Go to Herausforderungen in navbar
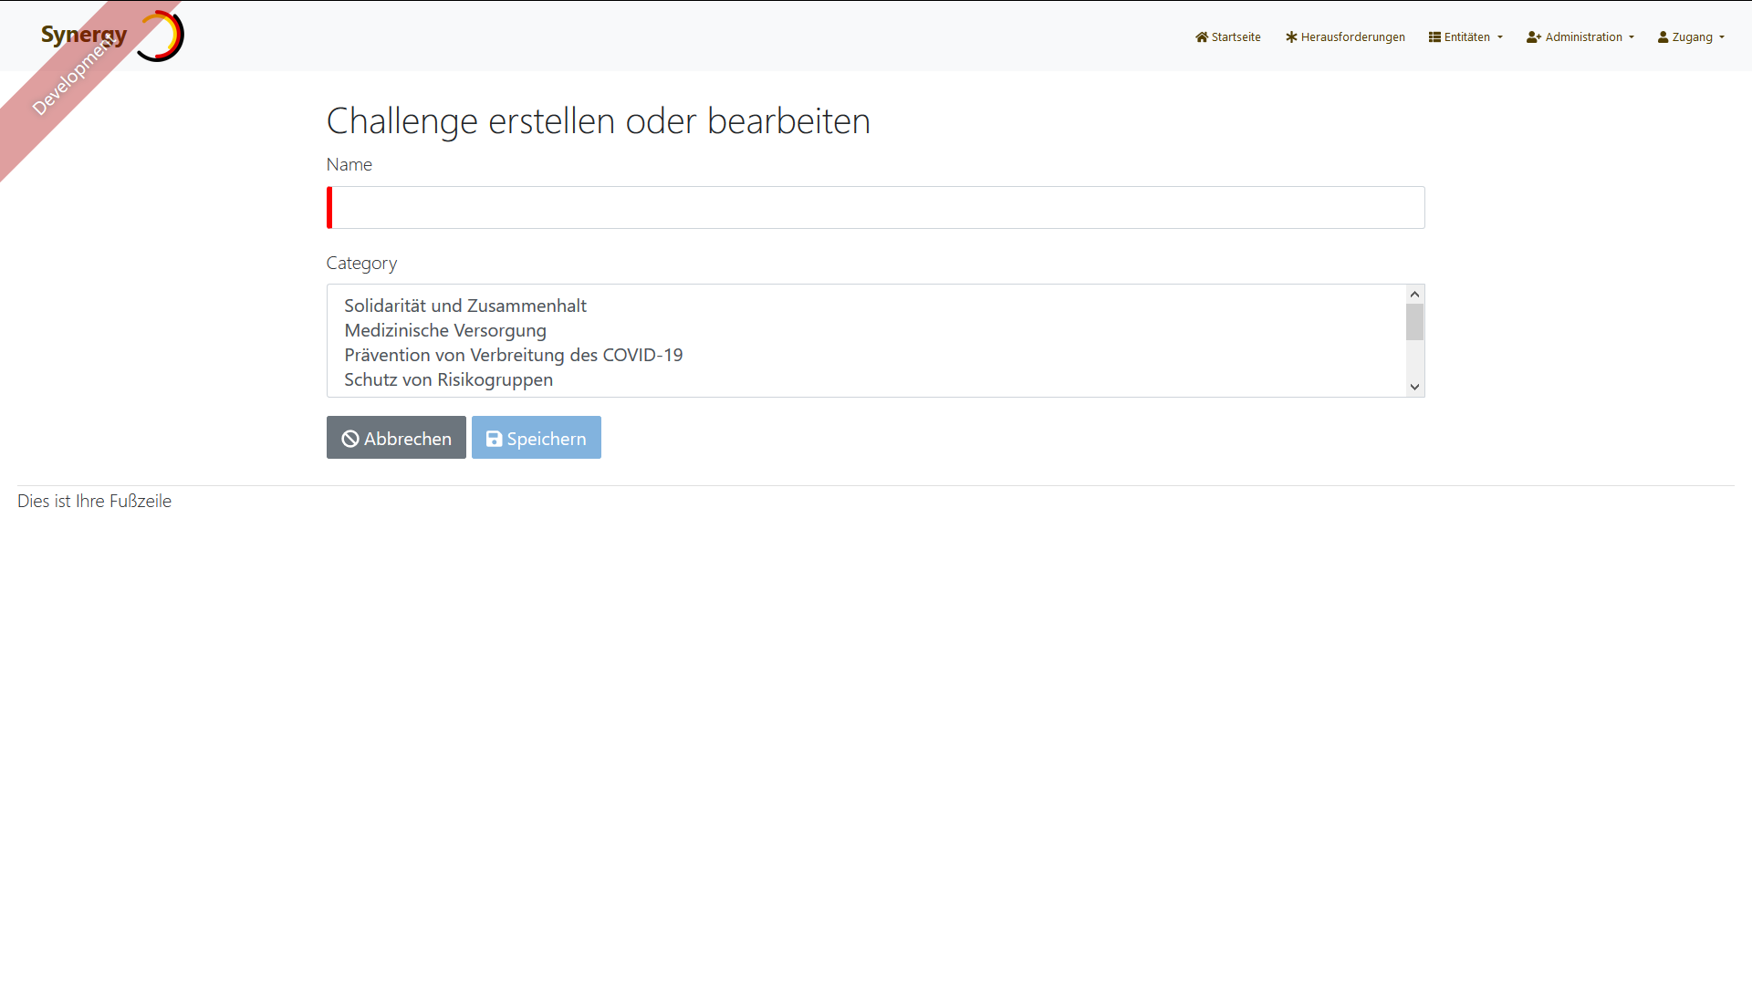The height and width of the screenshot is (985, 1752). point(1352,37)
